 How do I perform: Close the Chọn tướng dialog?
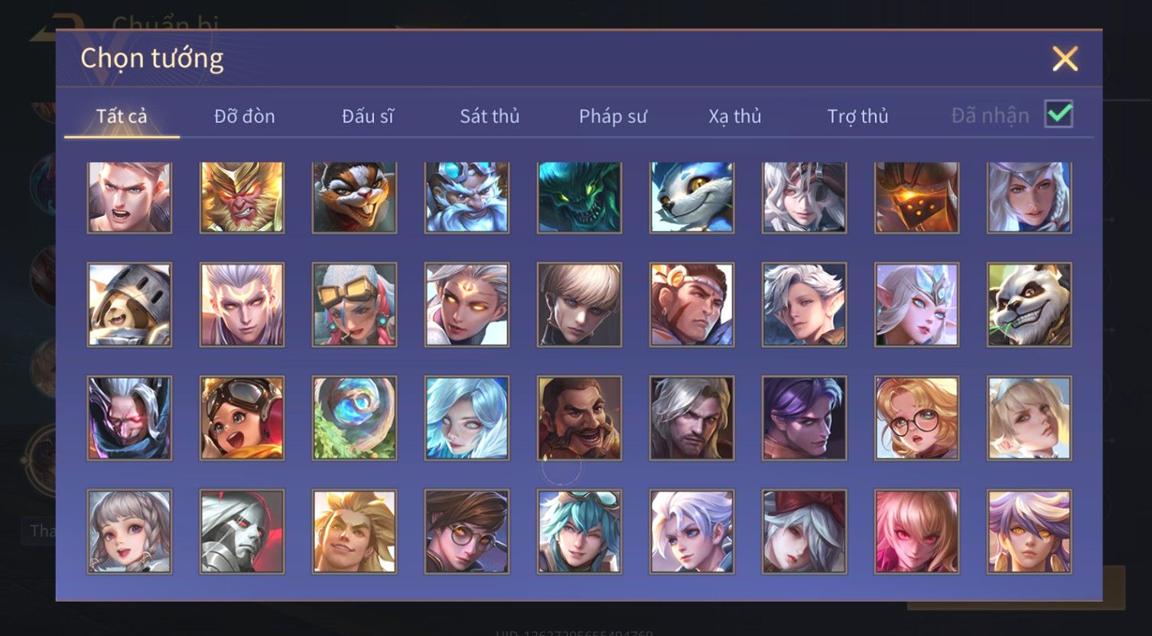point(1065,59)
